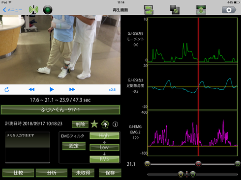Show record info with the i icon
The height and width of the screenshot is (180, 241).
point(115,124)
